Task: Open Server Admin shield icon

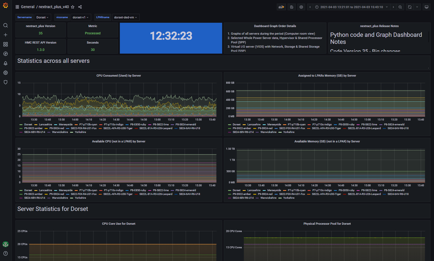Action: coord(5,82)
